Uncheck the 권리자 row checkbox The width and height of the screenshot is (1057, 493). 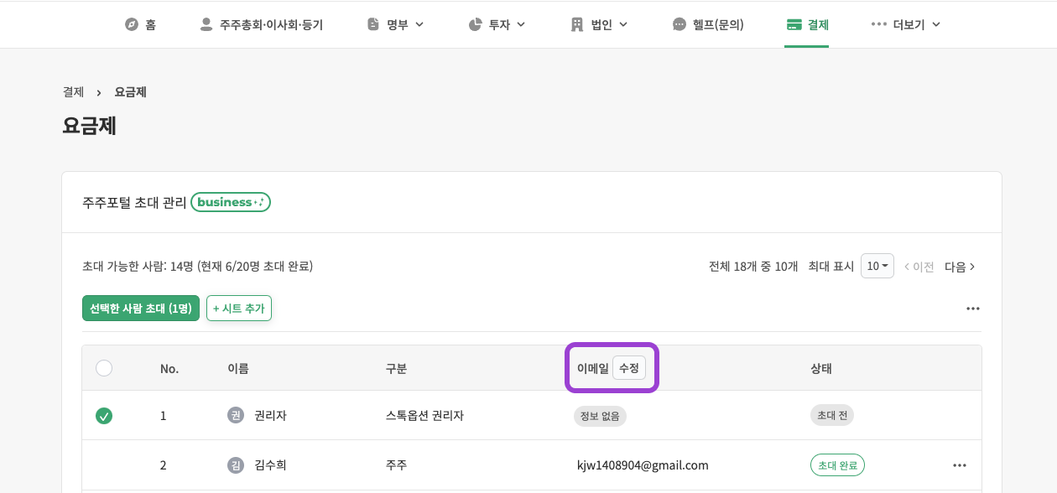click(x=104, y=416)
